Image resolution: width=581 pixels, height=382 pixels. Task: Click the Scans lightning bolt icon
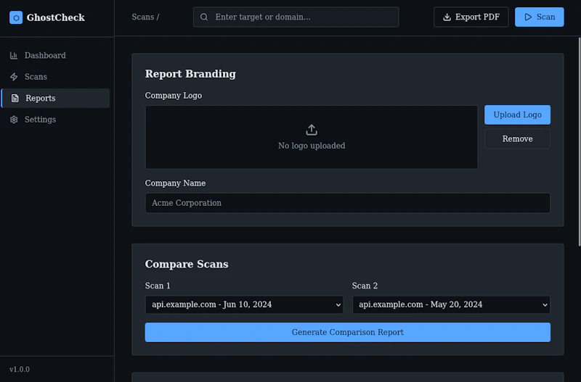click(14, 77)
